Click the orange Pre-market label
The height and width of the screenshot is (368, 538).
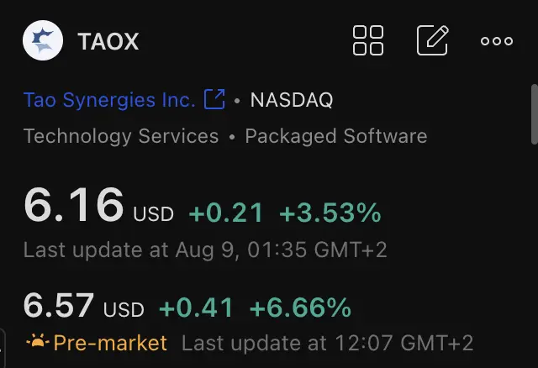pos(110,343)
